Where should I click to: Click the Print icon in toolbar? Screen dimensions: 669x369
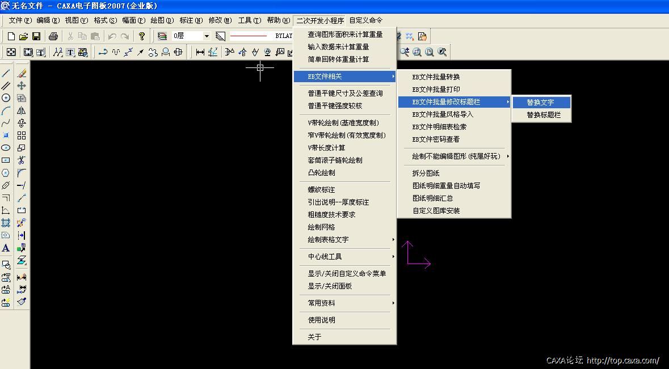point(53,36)
